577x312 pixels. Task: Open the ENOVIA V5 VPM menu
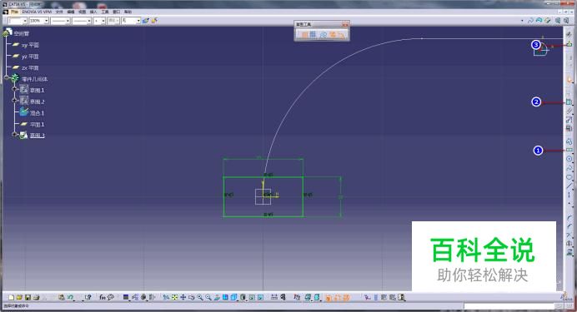pos(37,12)
